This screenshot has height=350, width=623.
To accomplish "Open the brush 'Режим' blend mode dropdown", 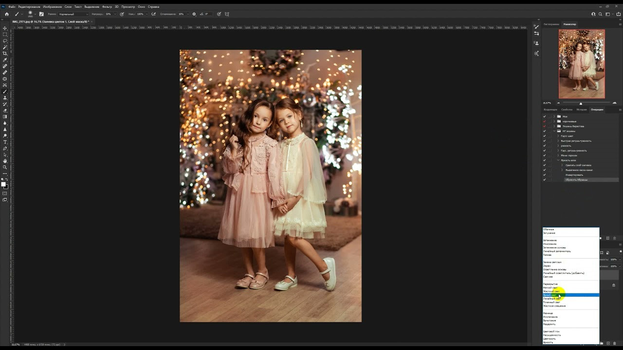I will click(x=73, y=14).
